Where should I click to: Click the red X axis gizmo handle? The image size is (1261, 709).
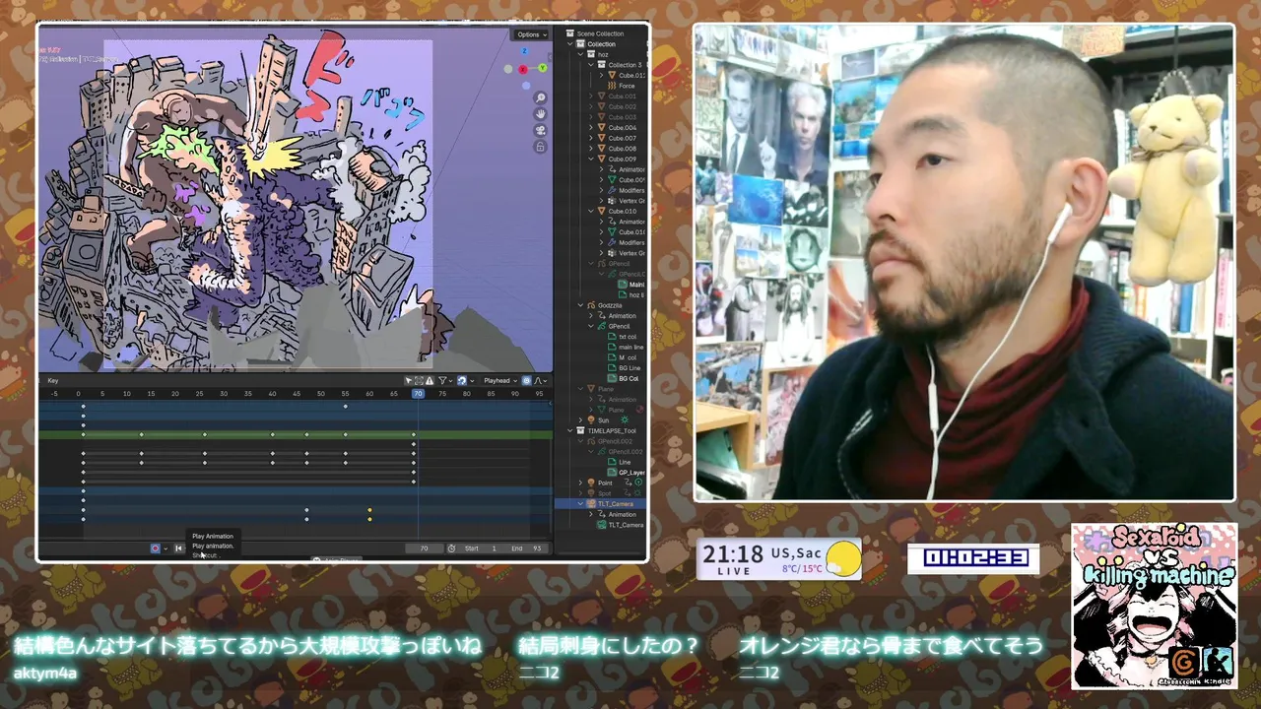(523, 69)
